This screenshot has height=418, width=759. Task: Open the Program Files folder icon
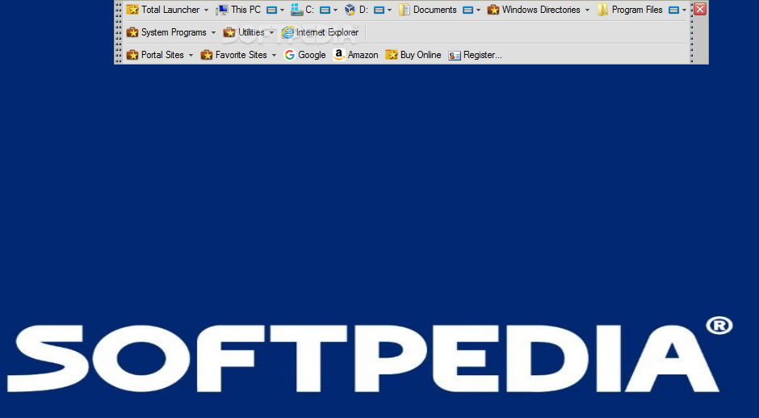point(602,10)
